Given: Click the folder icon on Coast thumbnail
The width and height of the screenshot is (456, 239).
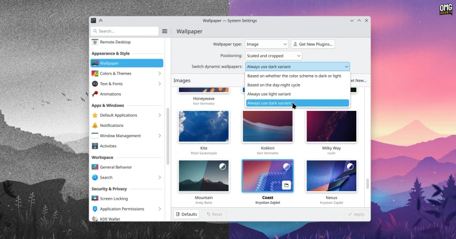Looking at the screenshot, I should 287,185.
